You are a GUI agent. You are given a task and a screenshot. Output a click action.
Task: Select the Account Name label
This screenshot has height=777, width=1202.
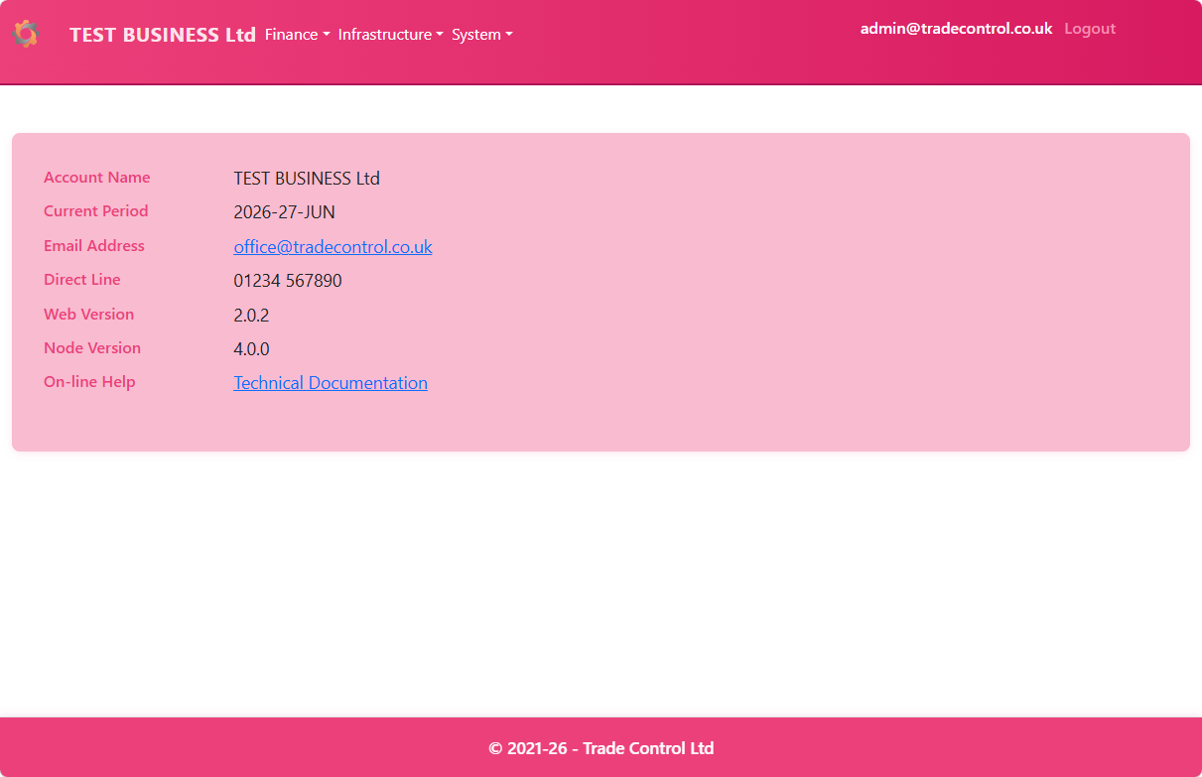[97, 178]
